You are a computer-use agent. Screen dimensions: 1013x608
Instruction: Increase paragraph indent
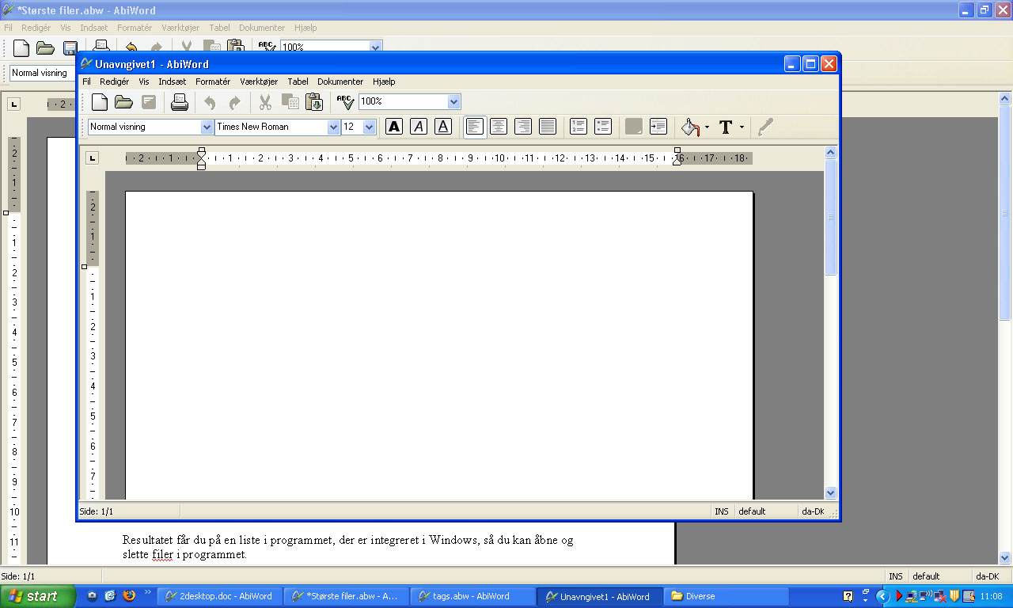click(658, 127)
